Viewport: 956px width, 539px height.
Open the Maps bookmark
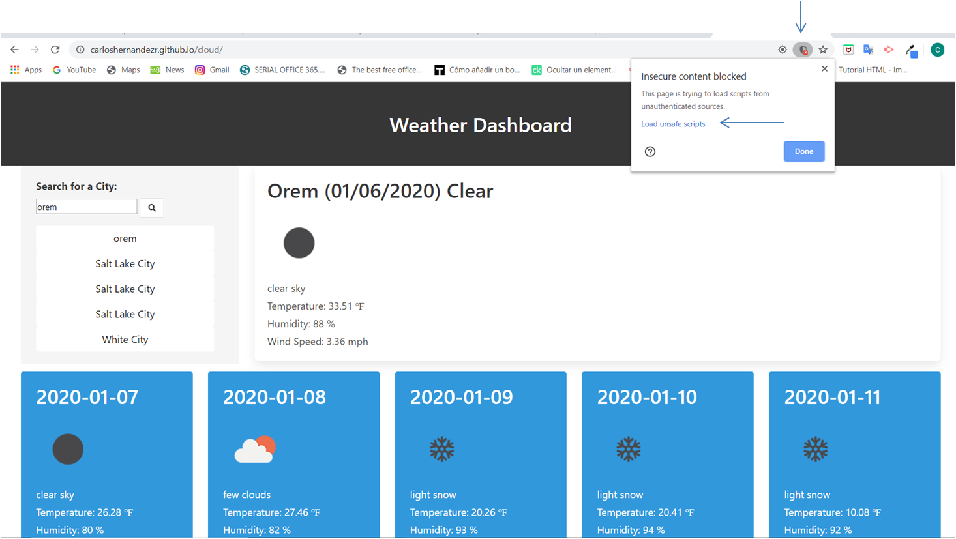tap(123, 70)
